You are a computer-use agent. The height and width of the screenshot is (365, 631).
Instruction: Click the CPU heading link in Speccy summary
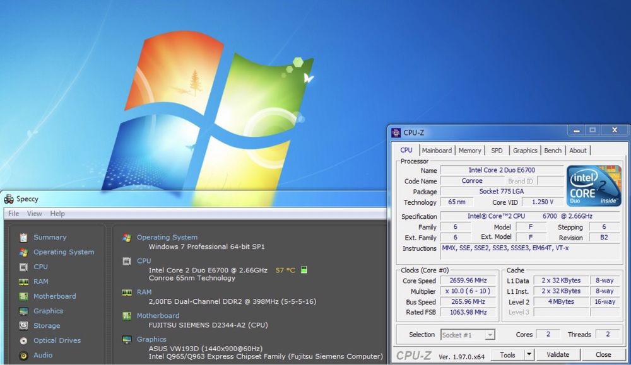coord(144,261)
